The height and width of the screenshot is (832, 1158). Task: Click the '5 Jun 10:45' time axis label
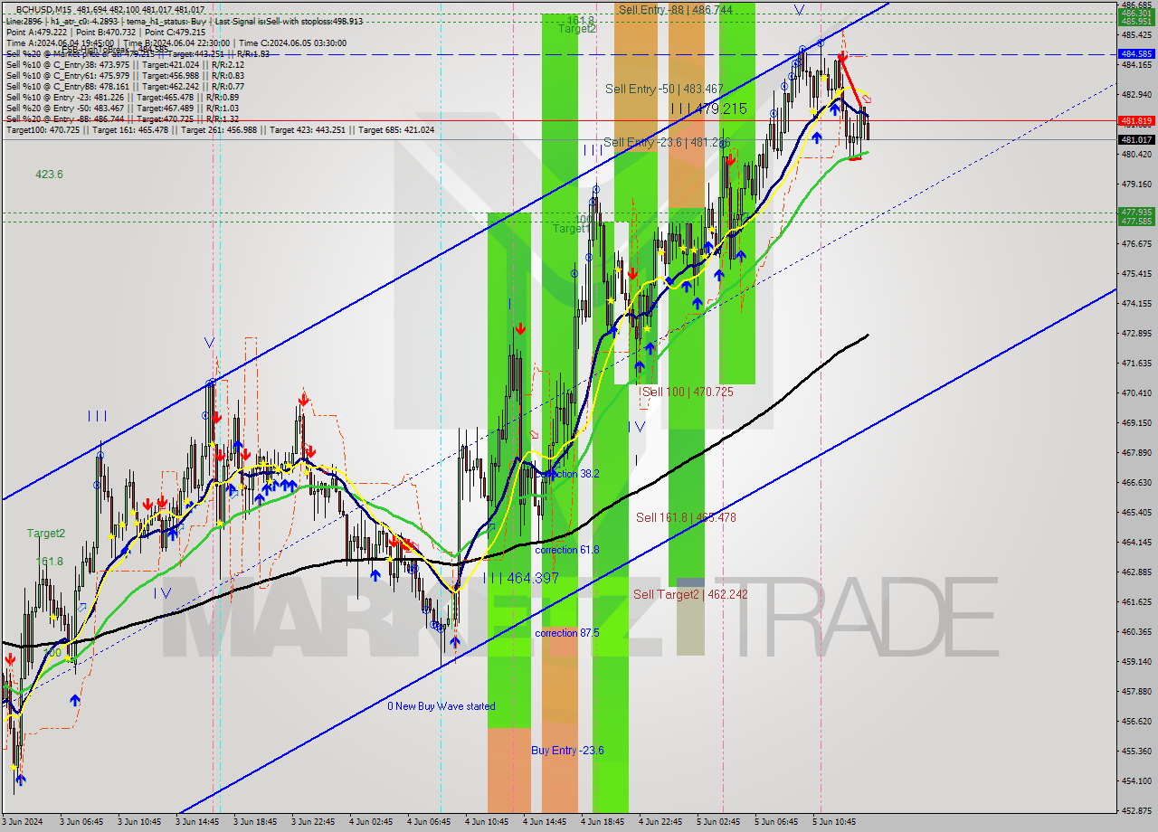point(834,822)
